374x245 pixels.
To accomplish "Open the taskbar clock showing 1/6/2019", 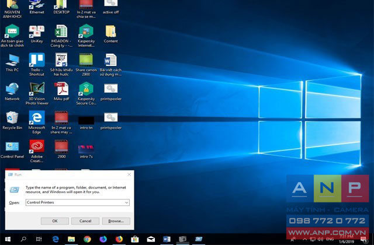I will coord(347,239).
